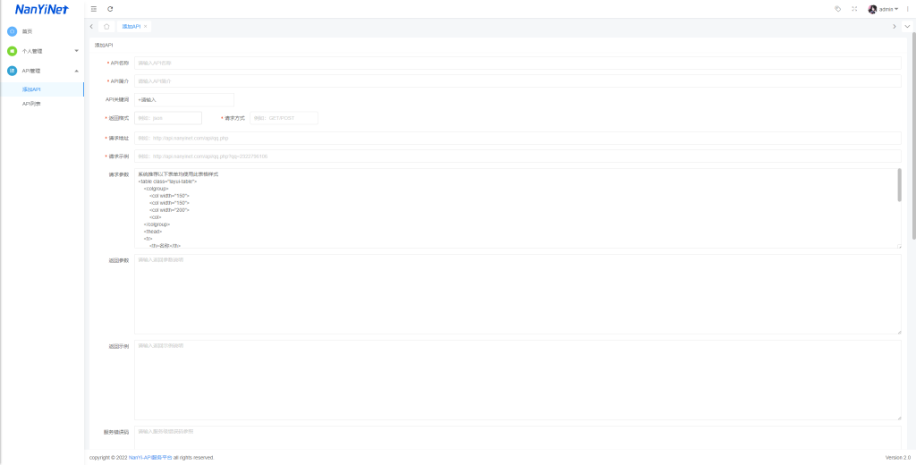Collapse the API管理 sidebar menu

click(x=41, y=71)
